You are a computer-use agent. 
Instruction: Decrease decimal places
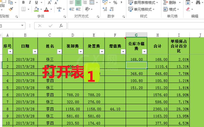pyautogui.click(x=111, y=9)
